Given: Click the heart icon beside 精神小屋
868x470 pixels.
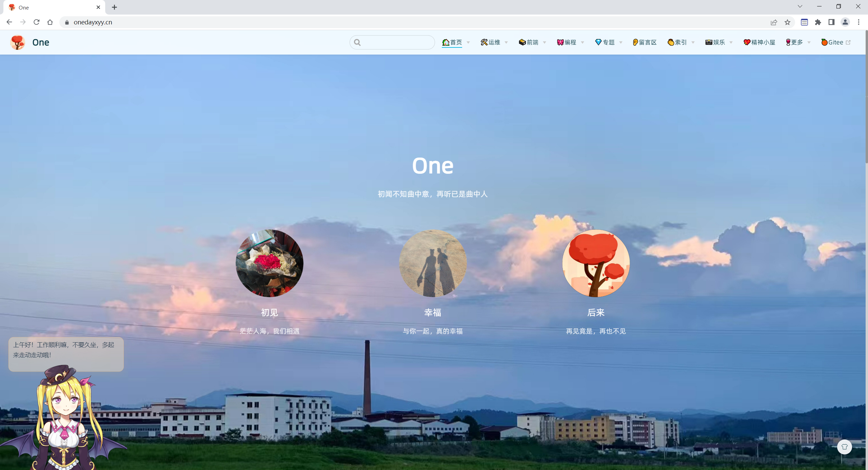Looking at the screenshot, I should pos(747,42).
